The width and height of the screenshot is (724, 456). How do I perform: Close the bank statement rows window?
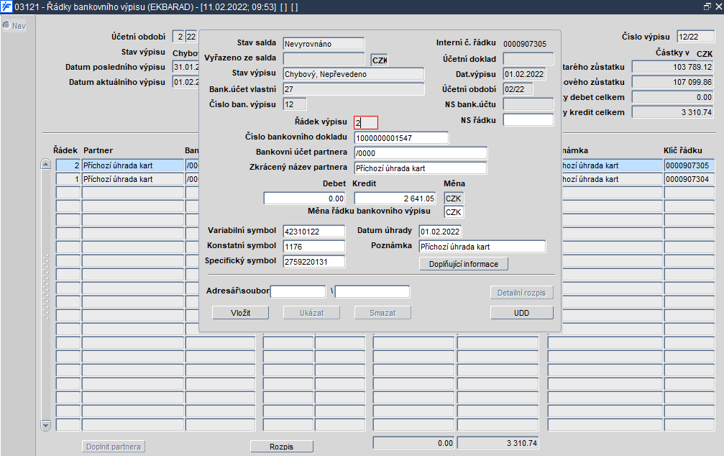(x=718, y=6)
